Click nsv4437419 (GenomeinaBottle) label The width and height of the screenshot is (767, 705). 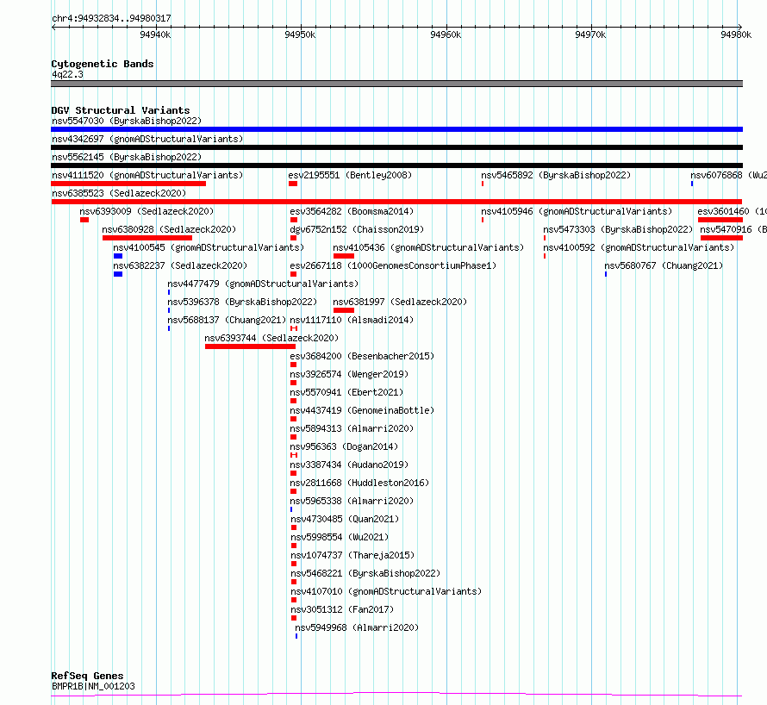click(x=362, y=410)
